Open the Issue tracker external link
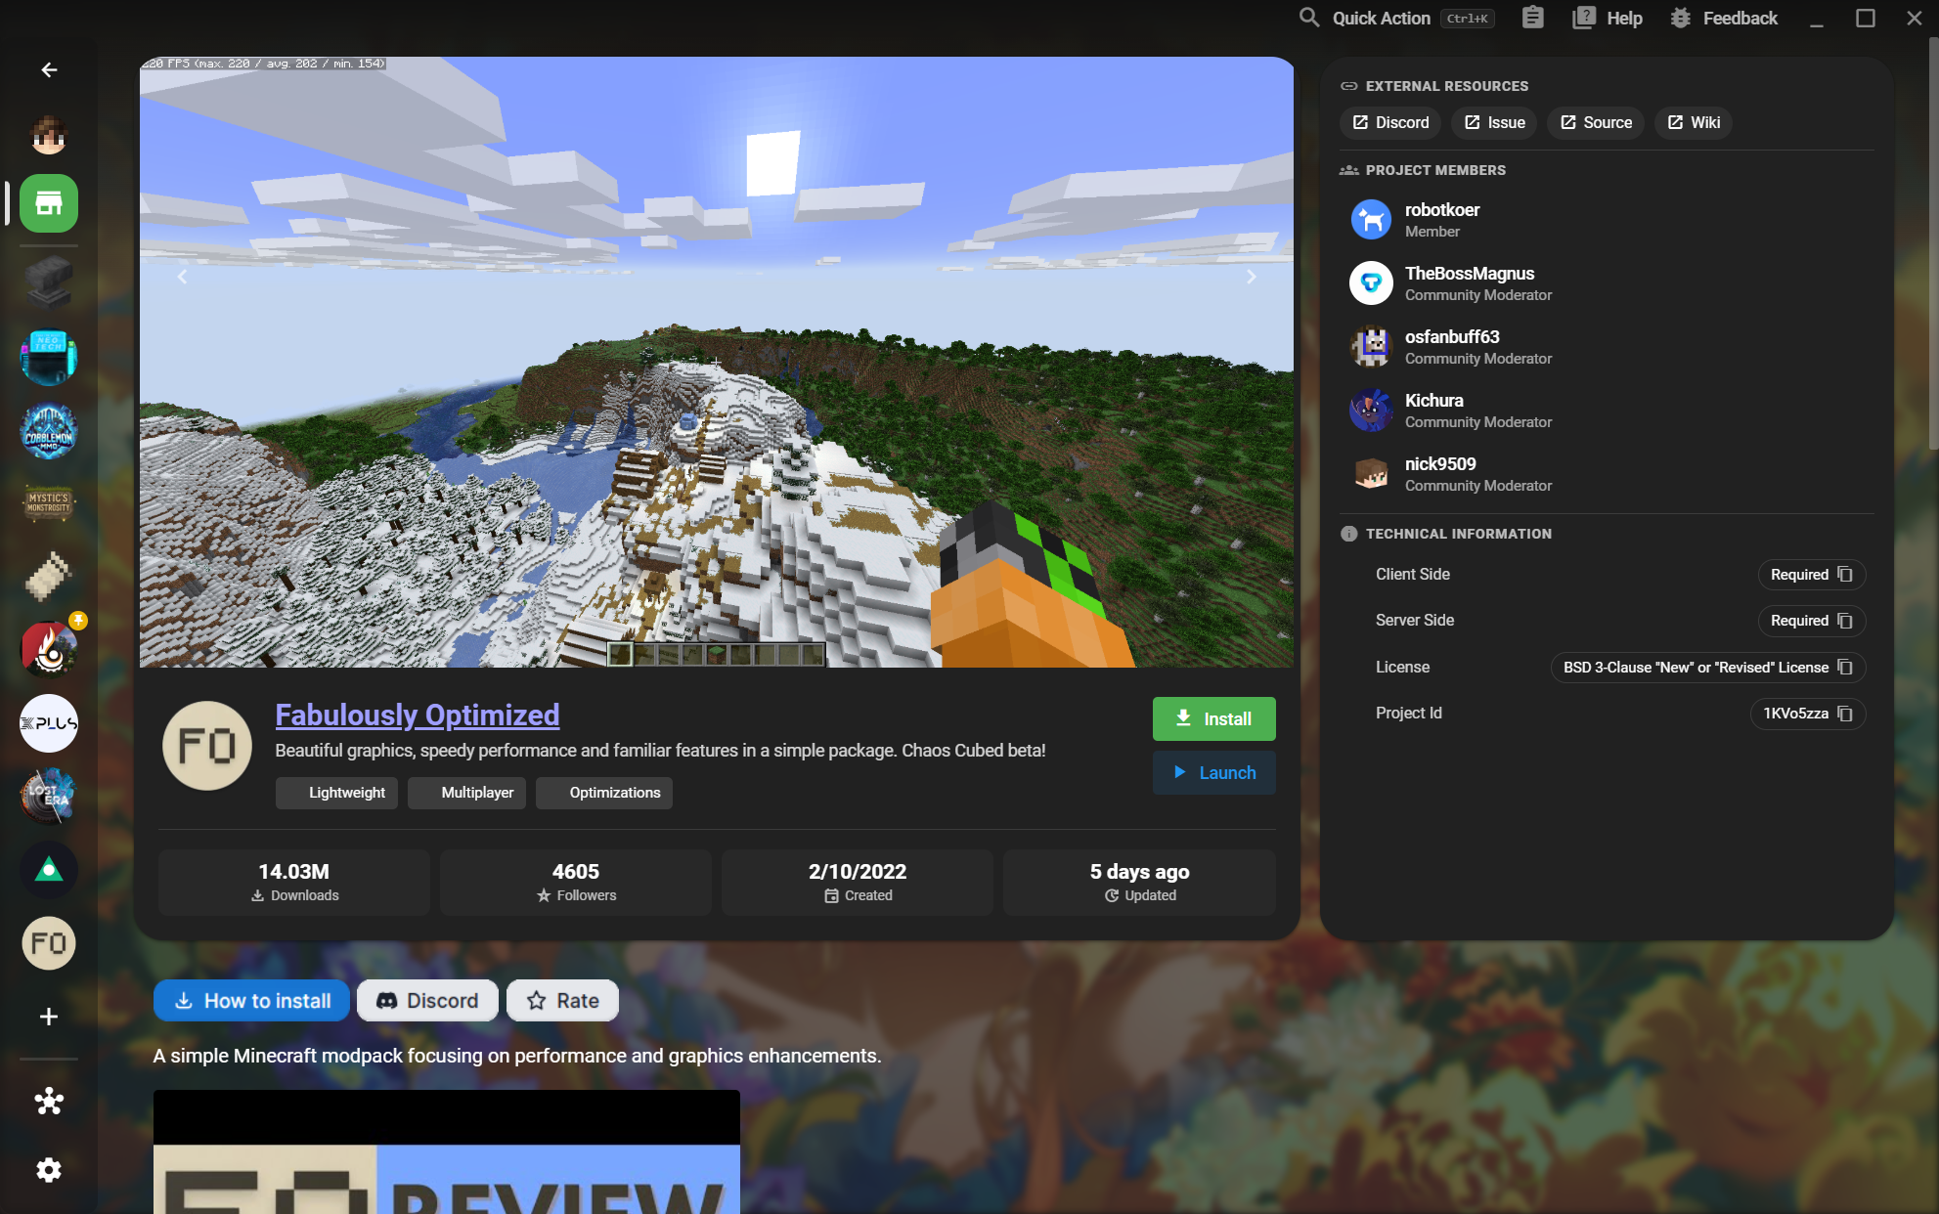This screenshot has height=1214, width=1939. tap(1494, 122)
